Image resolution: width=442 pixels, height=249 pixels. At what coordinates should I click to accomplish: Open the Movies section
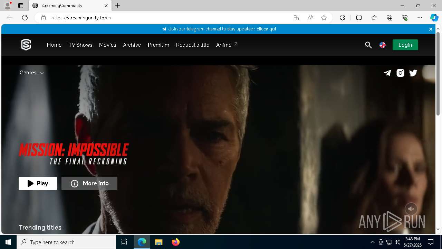[107, 45]
